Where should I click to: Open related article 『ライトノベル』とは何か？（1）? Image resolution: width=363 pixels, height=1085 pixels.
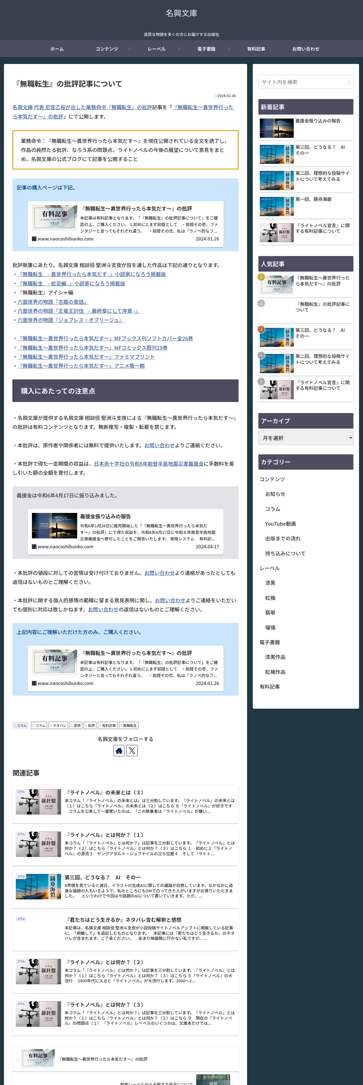coord(126,846)
